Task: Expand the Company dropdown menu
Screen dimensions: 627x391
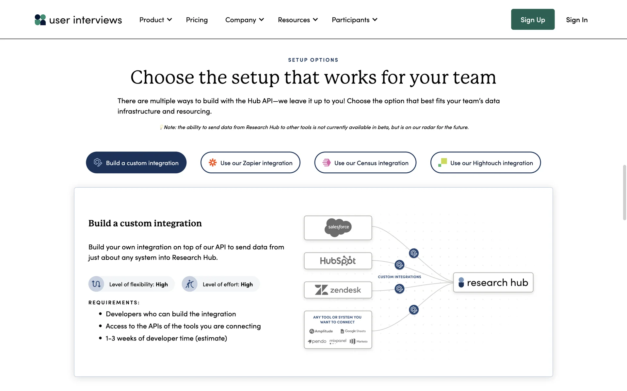Action: [244, 20]
